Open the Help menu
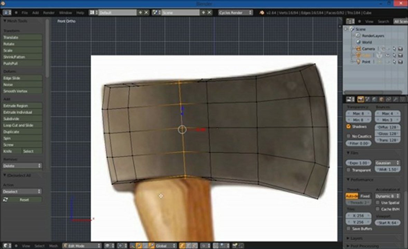Screen dimensions: 408x249 click(80, 12)
